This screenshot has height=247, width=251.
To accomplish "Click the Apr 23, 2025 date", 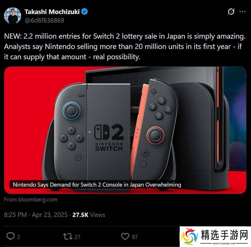I will coord(50,215).
